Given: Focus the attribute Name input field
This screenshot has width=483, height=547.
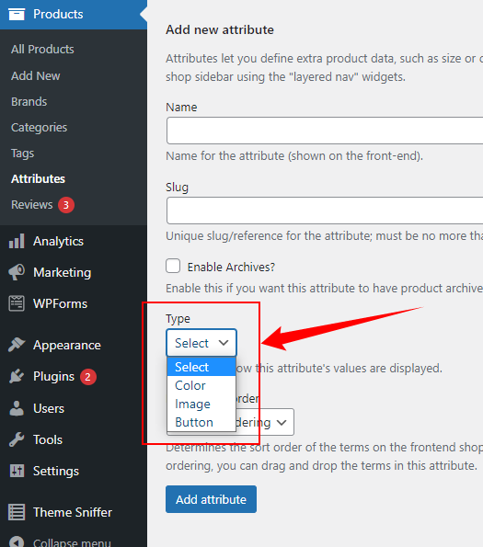Looking at the screenshot, I should (x=325, y=131).
